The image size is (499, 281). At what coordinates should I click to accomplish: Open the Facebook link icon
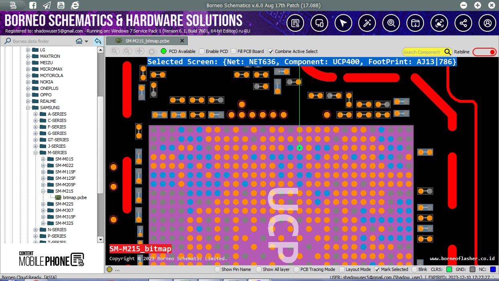[33, 5]
